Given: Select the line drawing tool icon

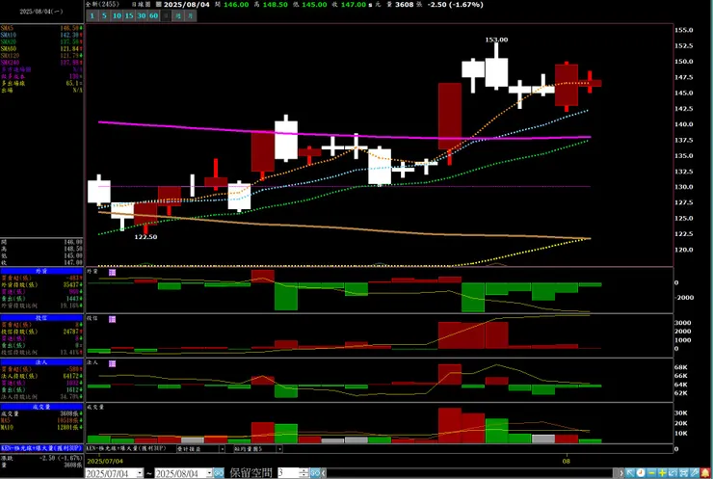Looking at the screenshot, I should [695, 473].
